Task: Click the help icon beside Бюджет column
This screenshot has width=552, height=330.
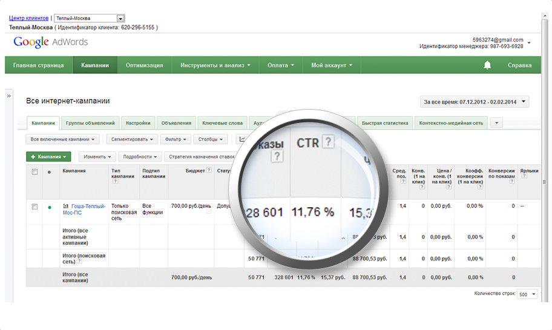Action: click(x=209, y=171)
